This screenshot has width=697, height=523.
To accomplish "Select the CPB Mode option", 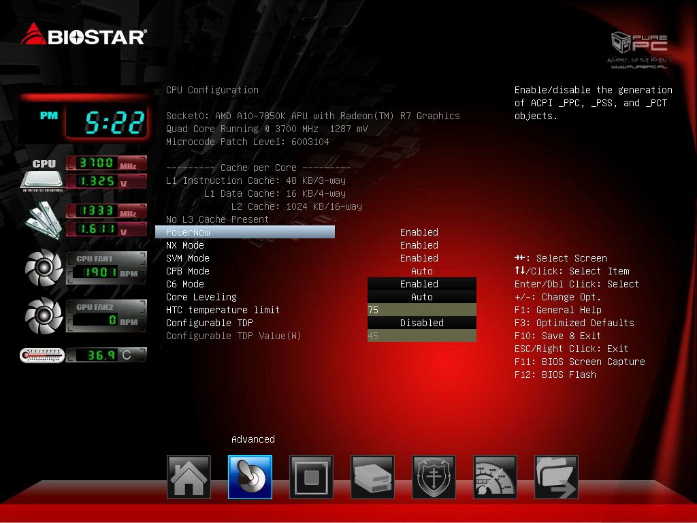I will [x=188, y=271].
